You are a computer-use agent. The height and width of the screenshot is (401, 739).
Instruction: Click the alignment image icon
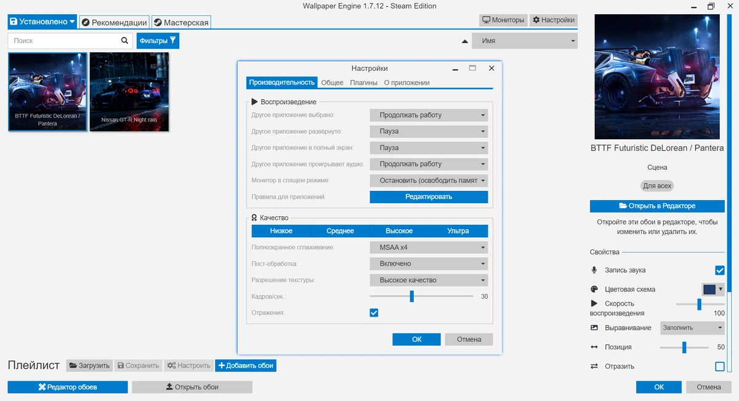594,328
